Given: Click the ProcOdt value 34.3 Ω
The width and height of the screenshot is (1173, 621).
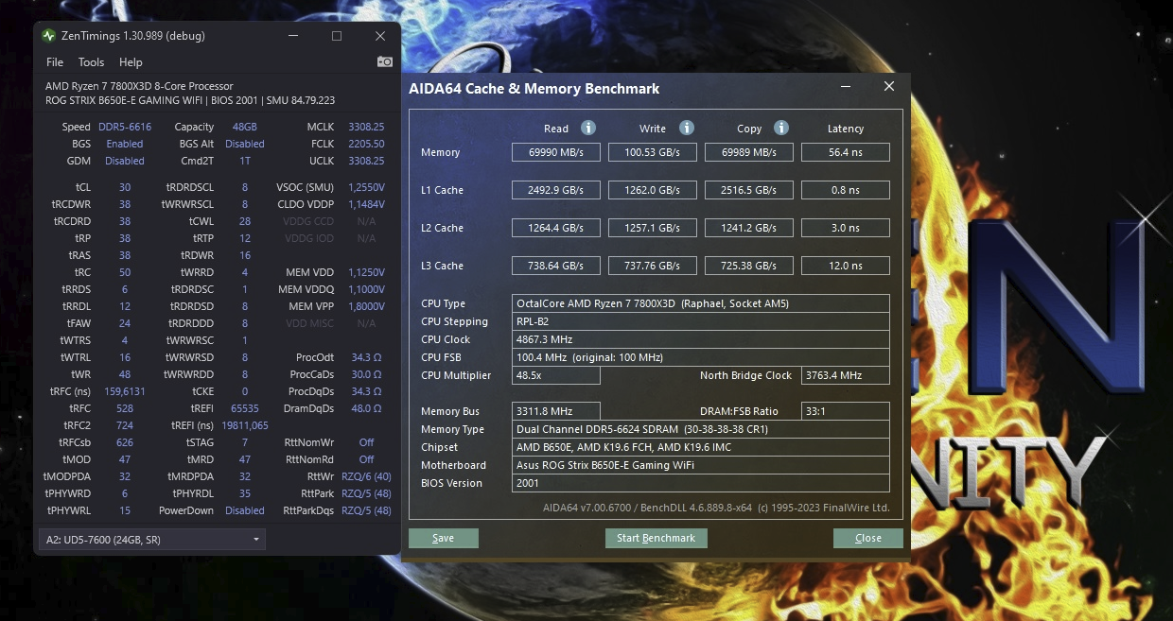Looking at the screenshot, I should (x=366, y=357).
